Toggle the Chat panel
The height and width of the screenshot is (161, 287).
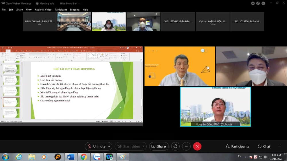point(264,146)
